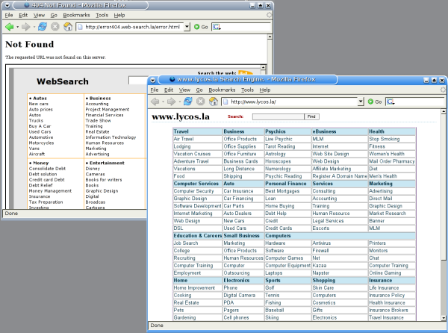Open Consolidate Debt link in WebSearch Money list
Viewport: 448px width, 333px height.
(47, 169)
